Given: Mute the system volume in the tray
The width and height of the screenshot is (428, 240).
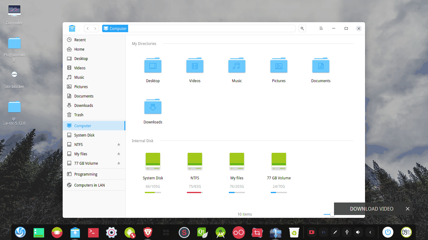Looking at the screenshot, I should pos(358,232).
